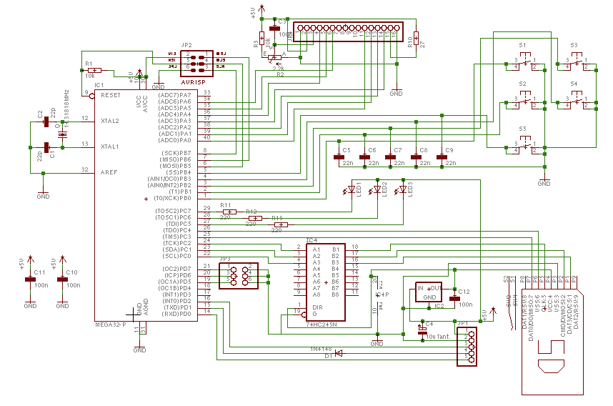Click pushbutton switch S1
This screenshot has height=406, width=613.
526,64
